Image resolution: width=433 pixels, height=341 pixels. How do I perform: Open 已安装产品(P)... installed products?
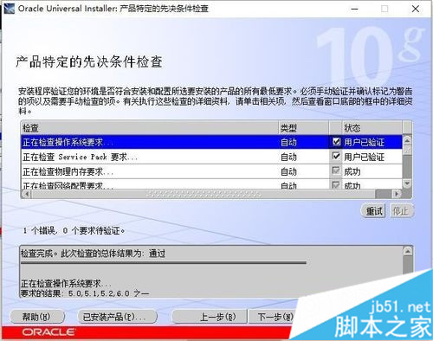(117, 317)
